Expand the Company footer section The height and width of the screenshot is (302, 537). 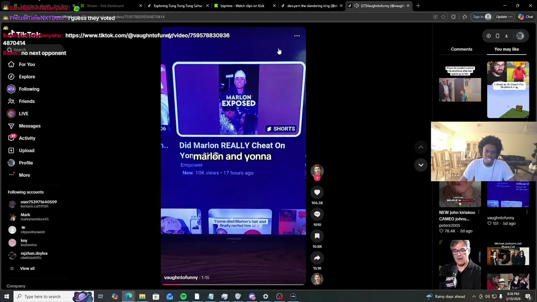[16, 286]
